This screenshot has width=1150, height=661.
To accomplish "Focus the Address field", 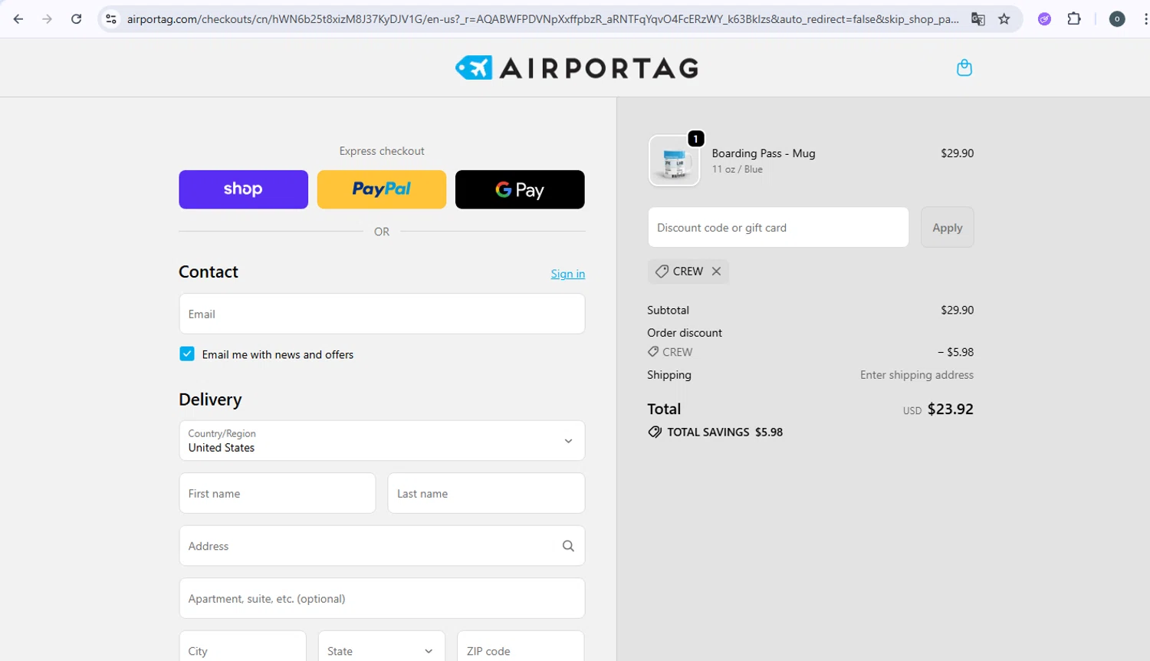I will tap(382, 546).
